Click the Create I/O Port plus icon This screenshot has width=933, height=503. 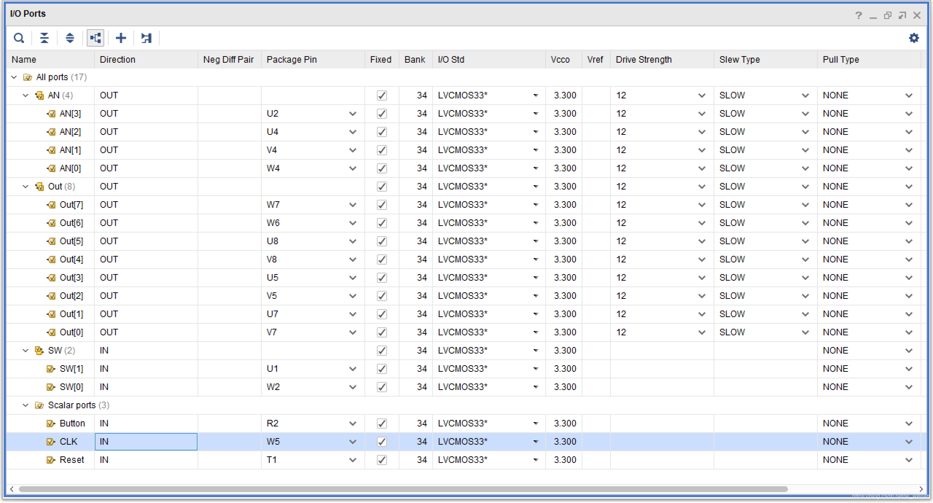[121, 38]
